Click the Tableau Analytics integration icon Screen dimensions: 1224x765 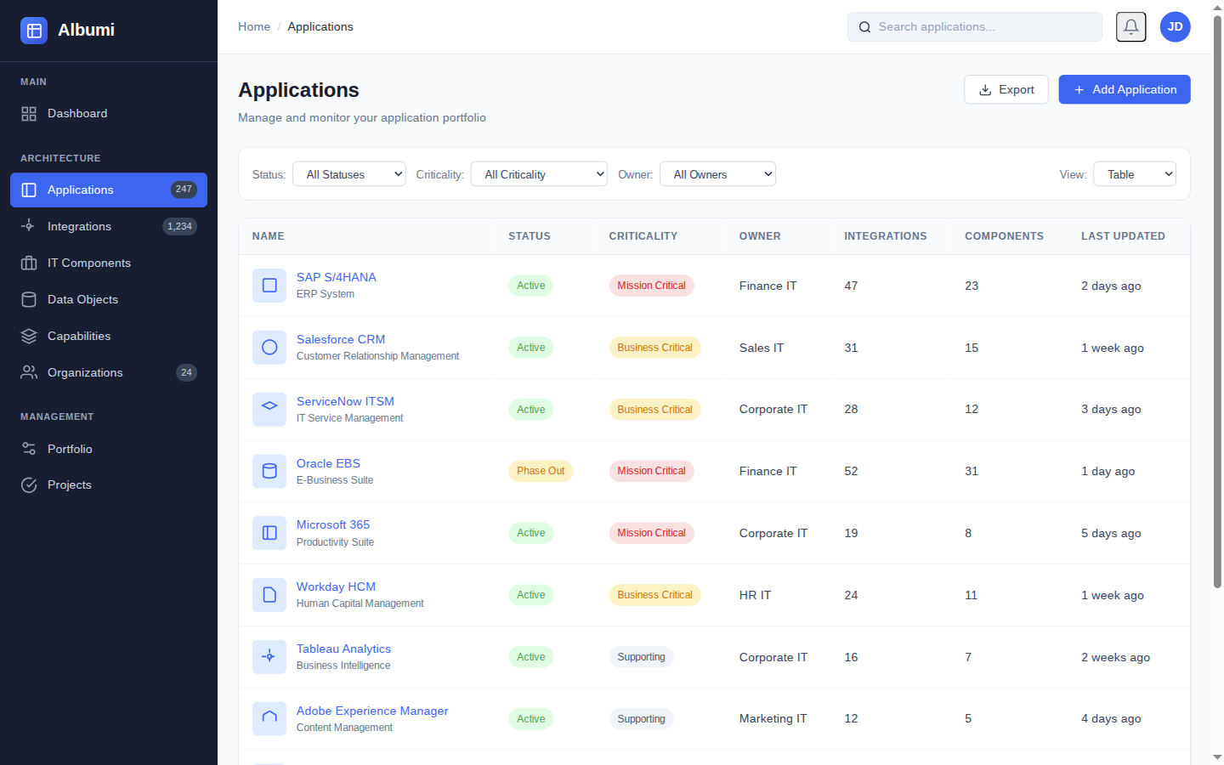(x=269, y=656)
